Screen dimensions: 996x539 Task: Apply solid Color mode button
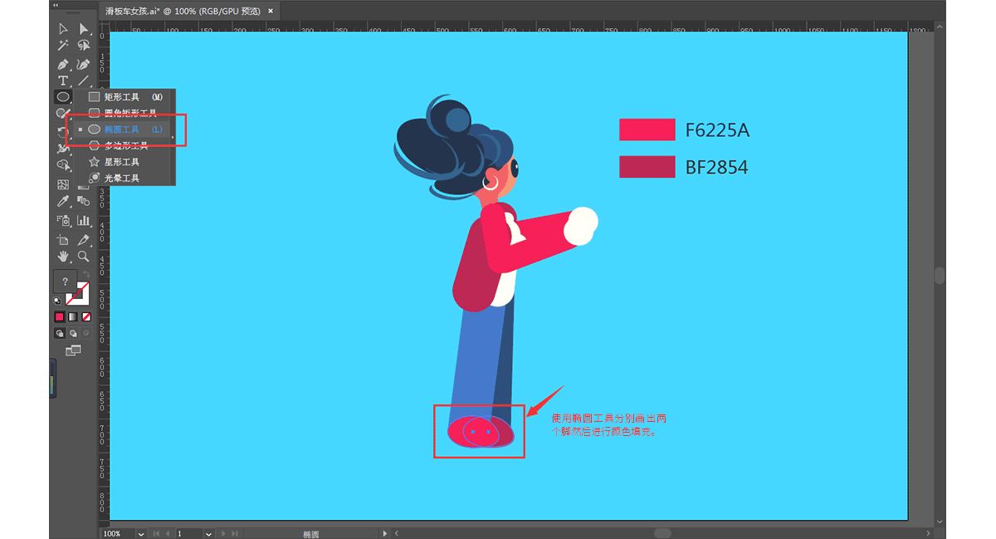coord(60,316)
